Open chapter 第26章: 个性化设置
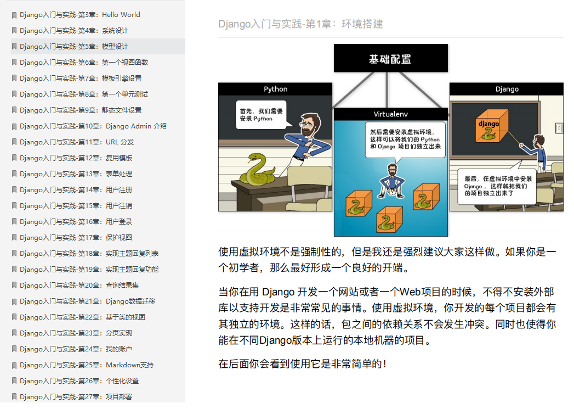This screenshot has height=414, width=574. click(x=79, y=381)
